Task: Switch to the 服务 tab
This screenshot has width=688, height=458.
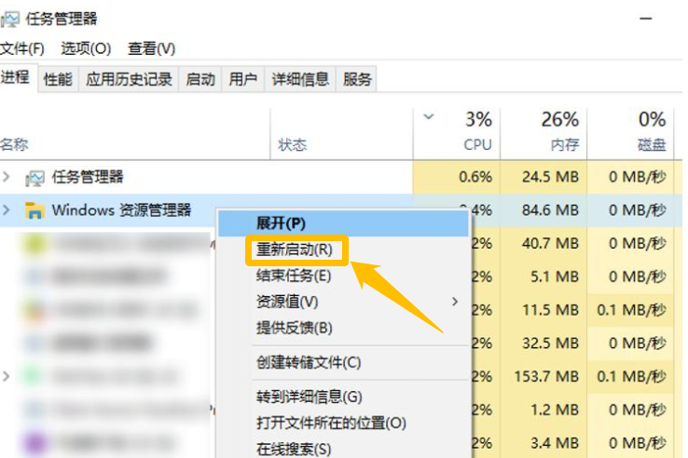Action: tap(357, 79)
